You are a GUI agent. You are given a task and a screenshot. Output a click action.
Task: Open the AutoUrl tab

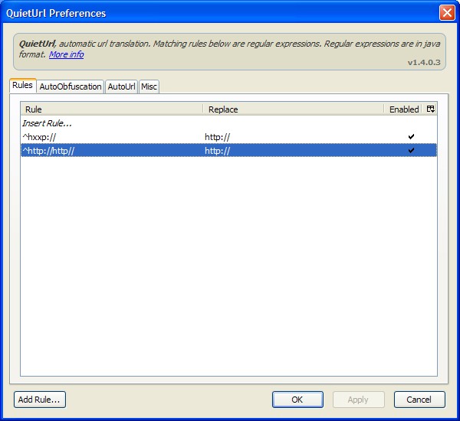[121, 86]
